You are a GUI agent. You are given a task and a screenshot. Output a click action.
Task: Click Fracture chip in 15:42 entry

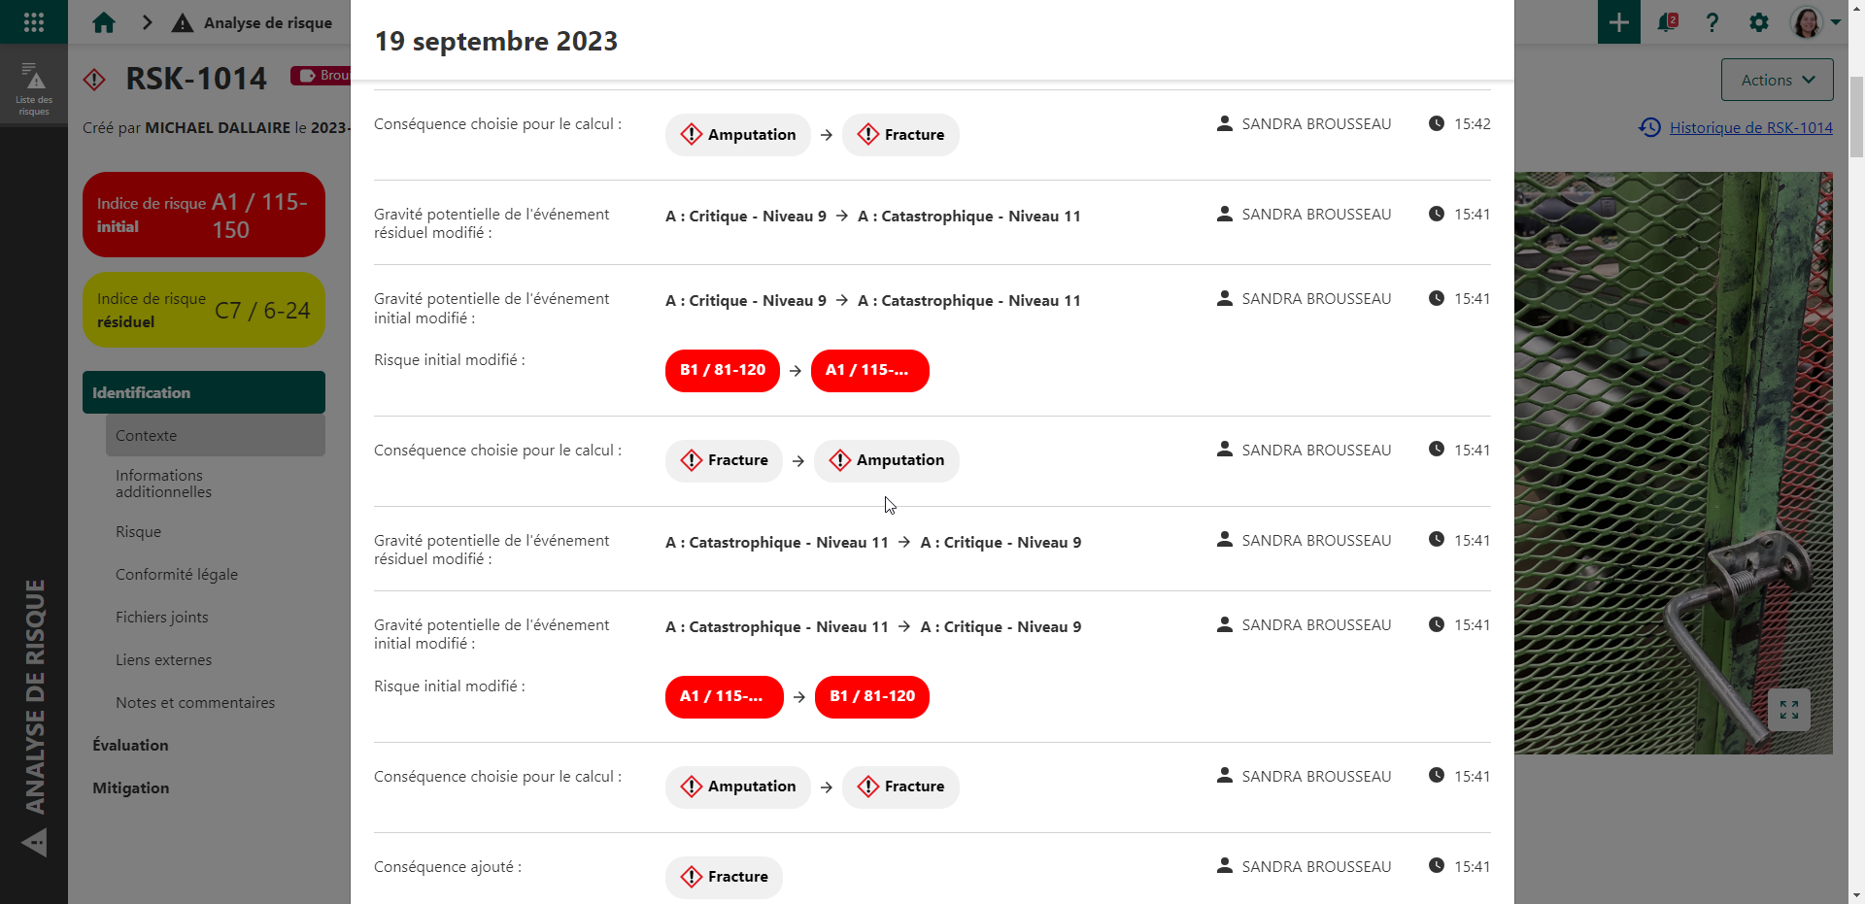(900, 135)
